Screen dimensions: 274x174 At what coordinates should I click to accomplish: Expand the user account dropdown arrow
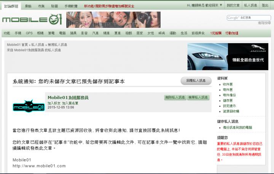[x=221, y=5]
